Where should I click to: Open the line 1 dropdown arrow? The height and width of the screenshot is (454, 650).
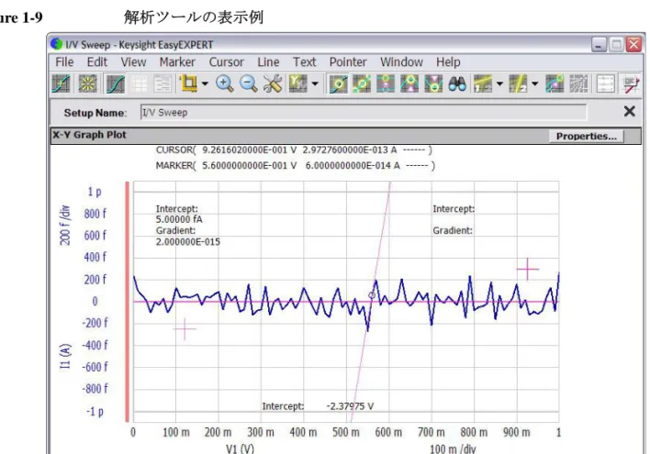point(500,84)
